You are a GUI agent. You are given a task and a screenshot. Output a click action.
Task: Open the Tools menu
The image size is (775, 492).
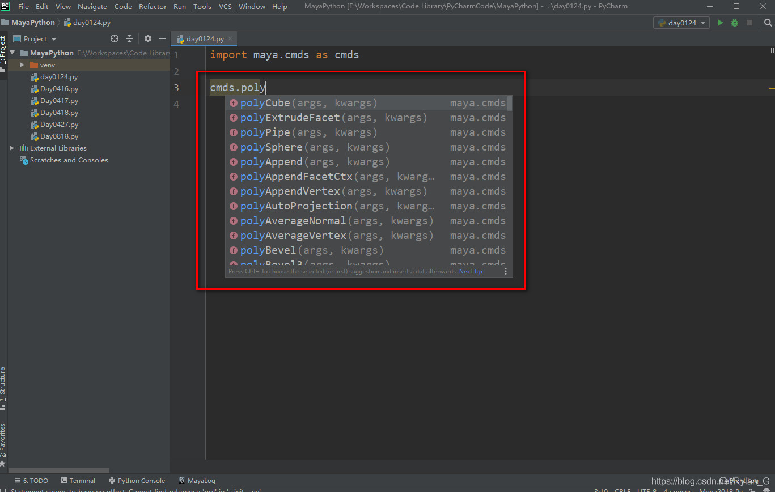click(202, 7)
